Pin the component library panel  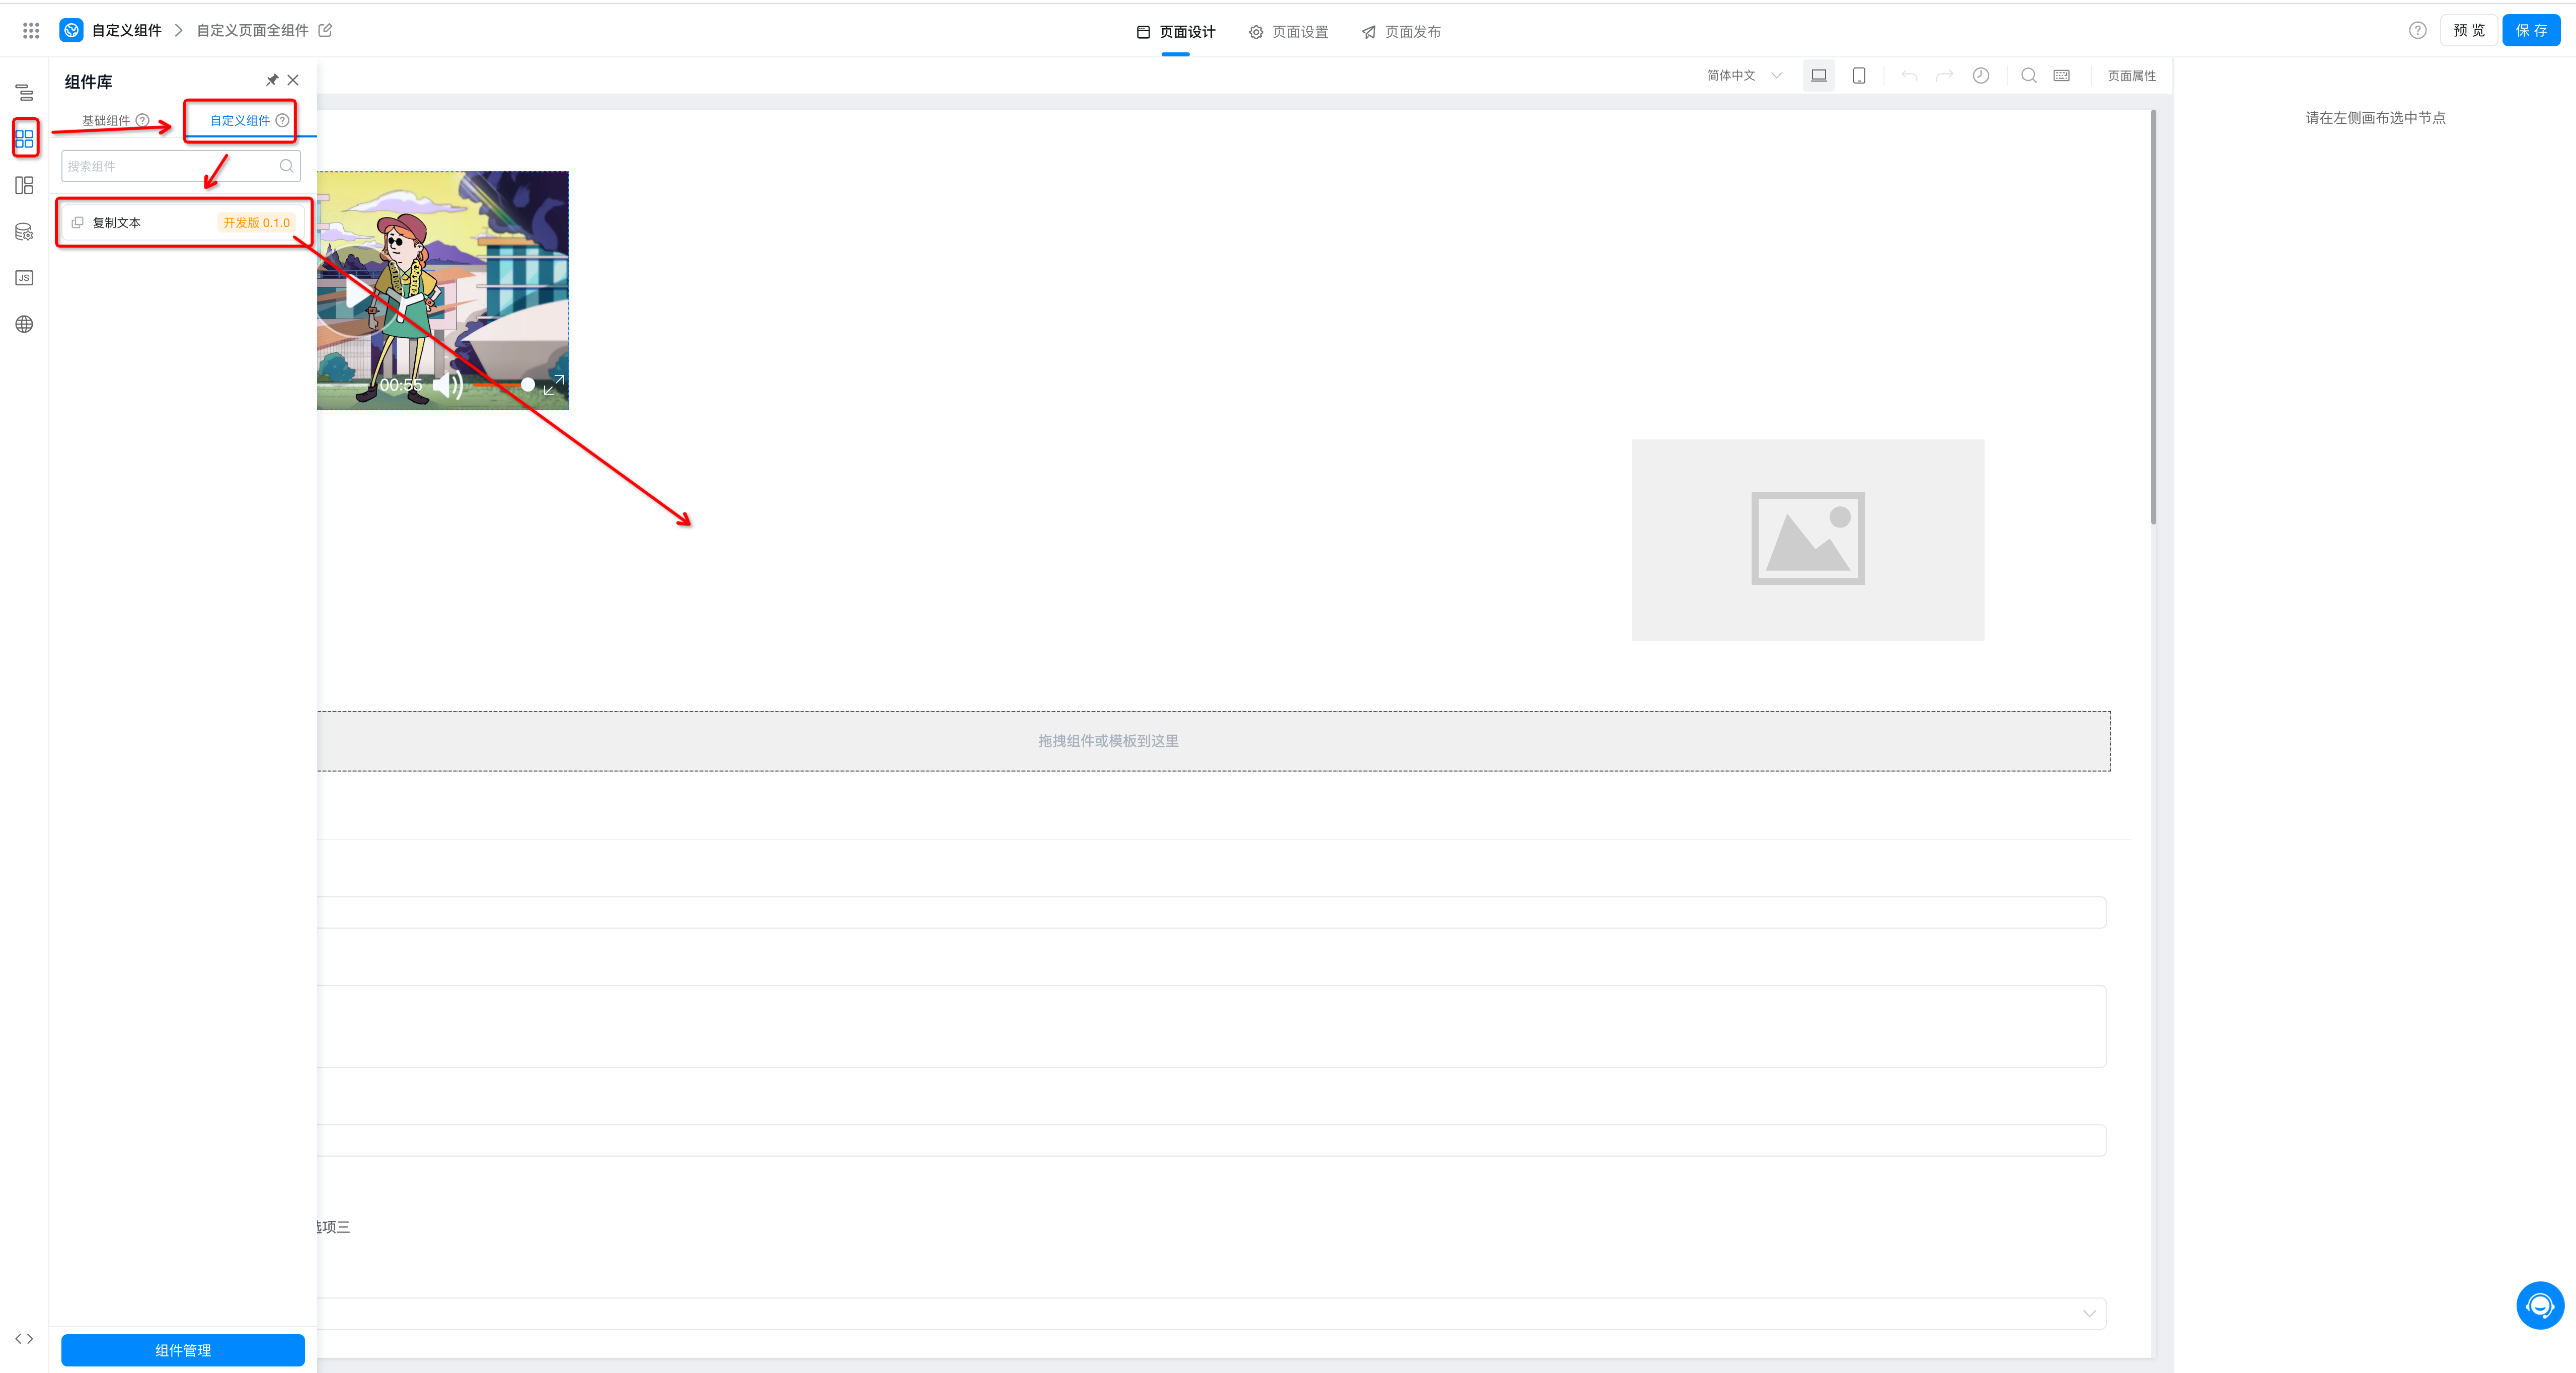pyautogui.click(x=272, y=80)
